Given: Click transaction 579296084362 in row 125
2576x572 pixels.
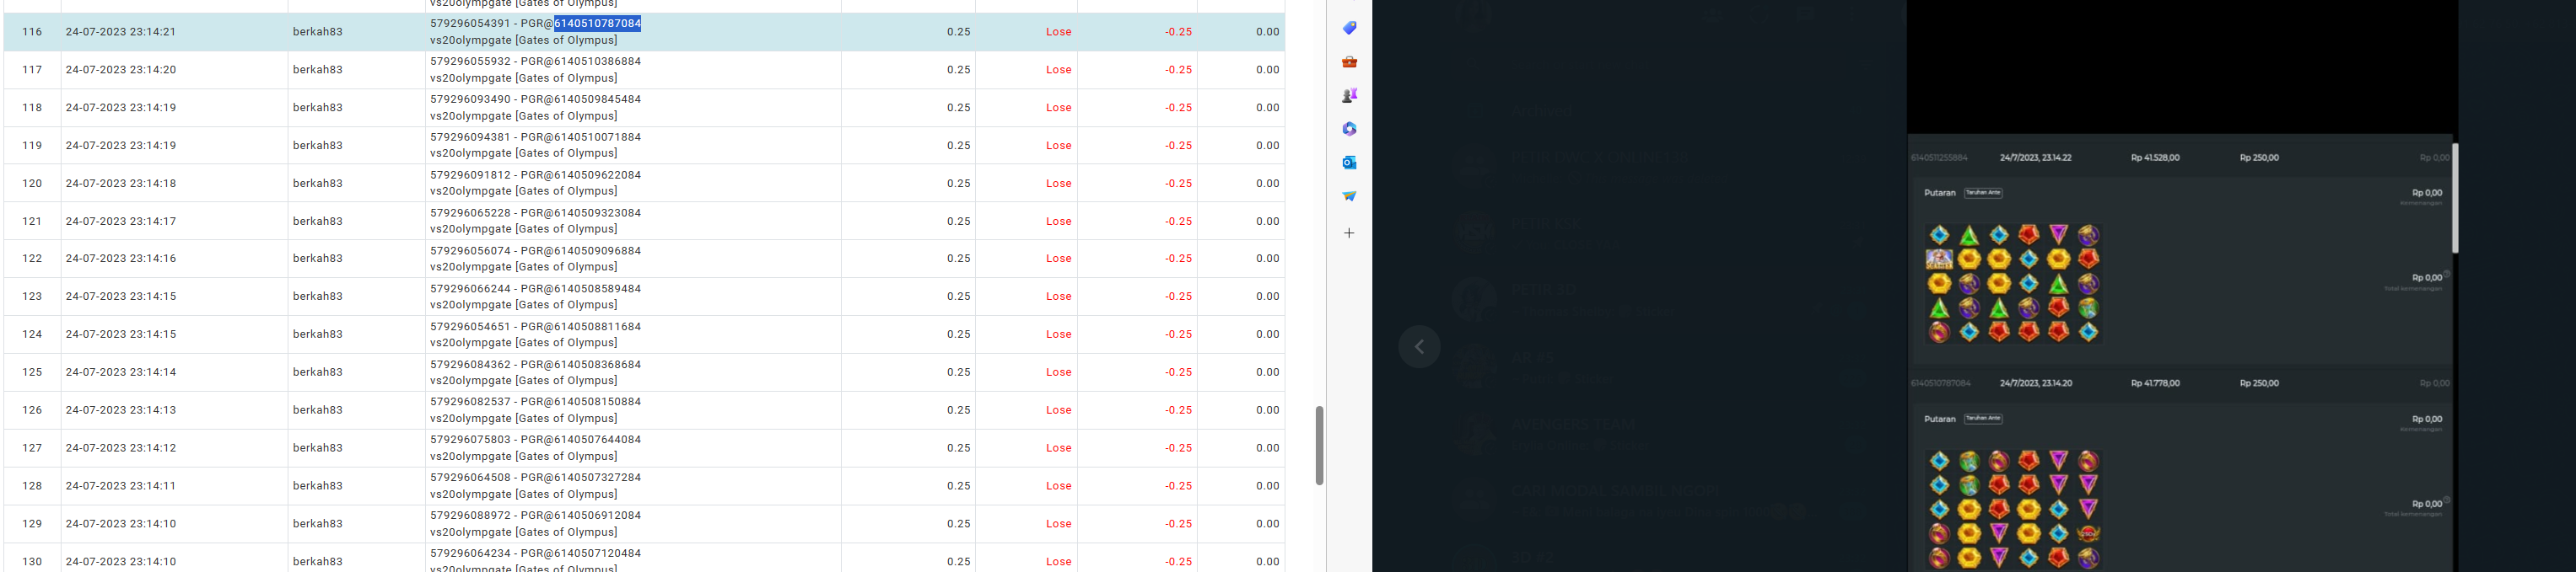Looking at the screenshot, I should [536, 365].
